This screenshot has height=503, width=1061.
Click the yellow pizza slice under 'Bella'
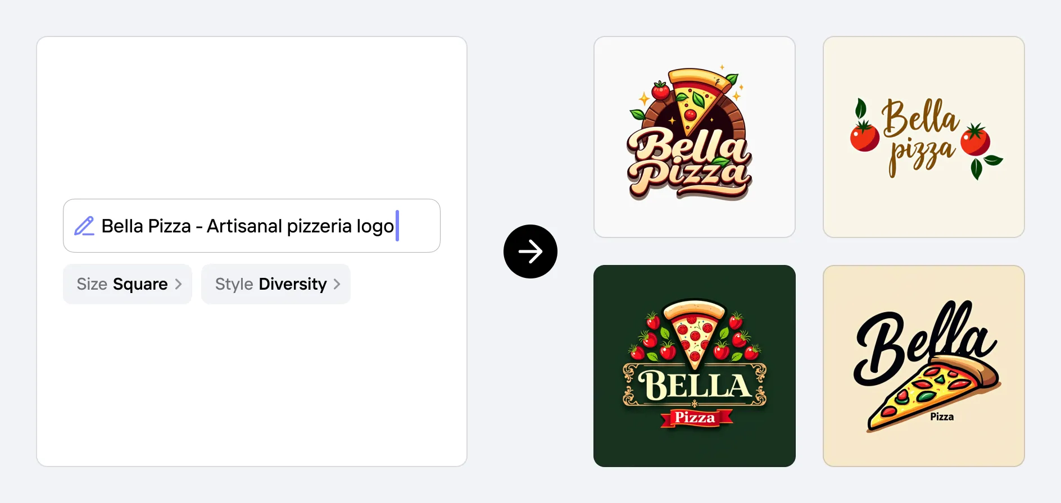922,393
